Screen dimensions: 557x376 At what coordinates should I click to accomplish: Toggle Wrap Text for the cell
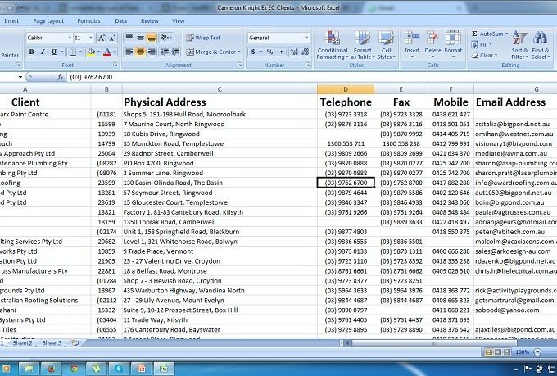tap(202, 38)
